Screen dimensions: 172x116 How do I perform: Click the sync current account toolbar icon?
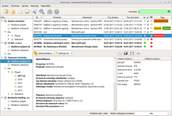(13, 12)
